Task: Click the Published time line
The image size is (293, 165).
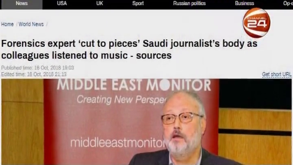Action: [38, 68]
